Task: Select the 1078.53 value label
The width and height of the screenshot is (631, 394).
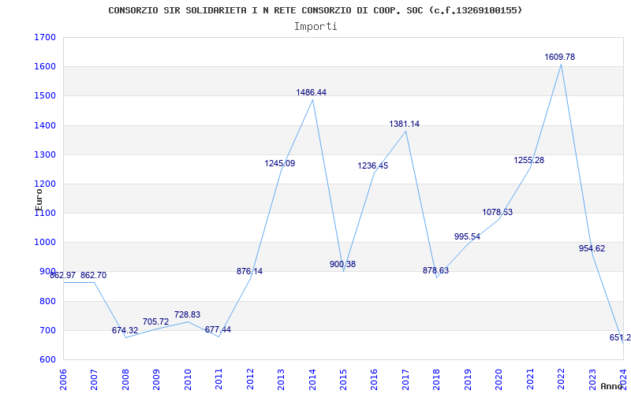Action: click(x=498, y=212)
